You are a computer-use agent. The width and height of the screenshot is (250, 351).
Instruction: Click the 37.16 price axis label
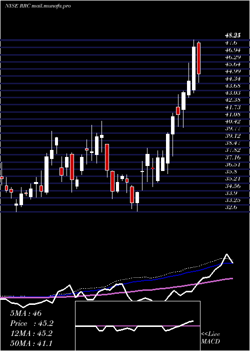click(233, 157)
